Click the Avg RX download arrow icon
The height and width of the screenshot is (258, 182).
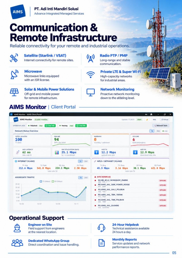(x=135, y=152)
